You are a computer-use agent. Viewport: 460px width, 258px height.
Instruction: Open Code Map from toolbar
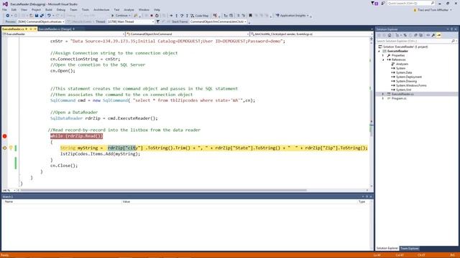click(200, 16)
